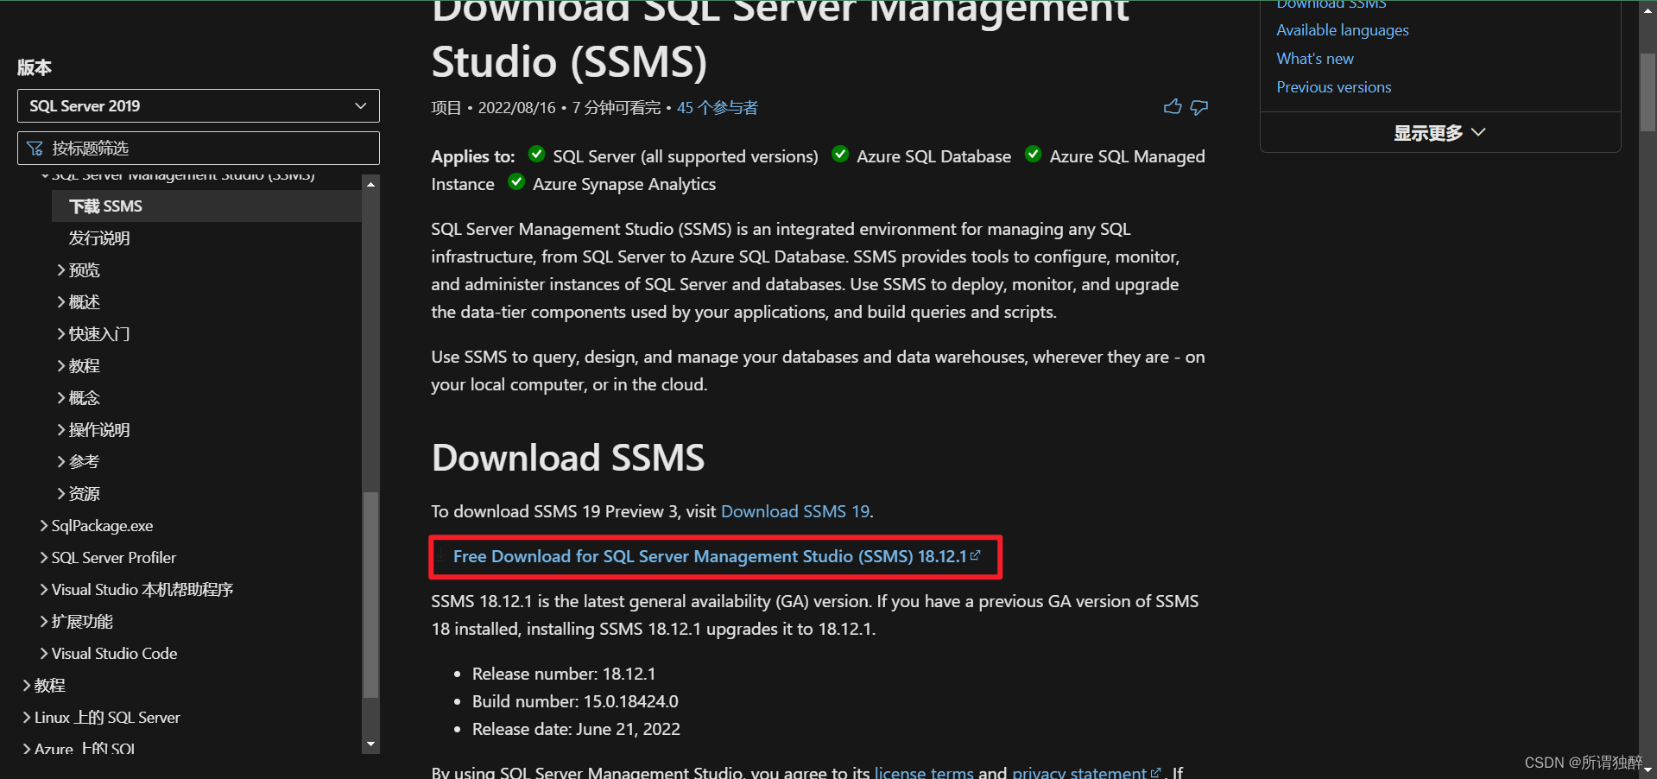1657x779 pixels.
Task: Expand the 预览 tree node
Action: coord(61,270)
